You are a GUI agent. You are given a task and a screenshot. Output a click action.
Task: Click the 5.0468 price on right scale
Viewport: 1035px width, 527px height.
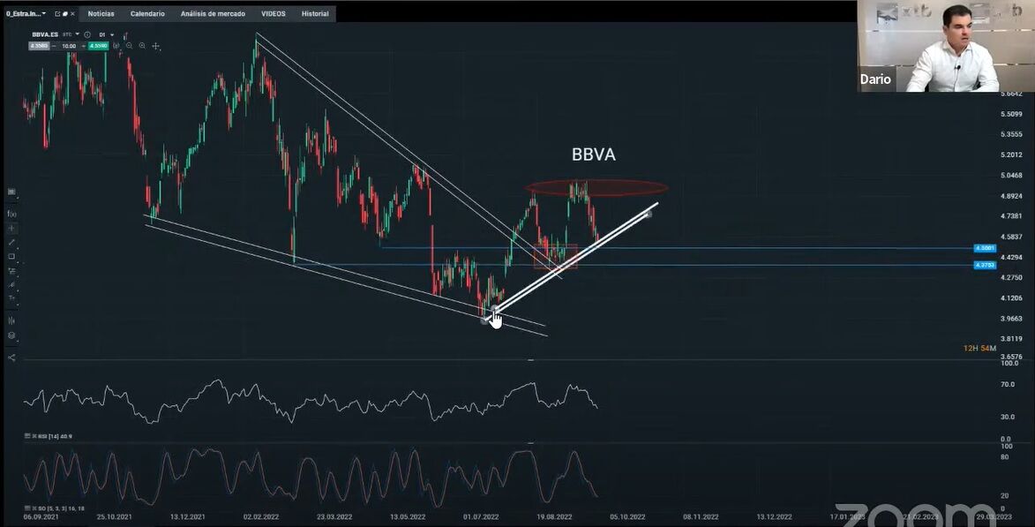pos(1011,176)
